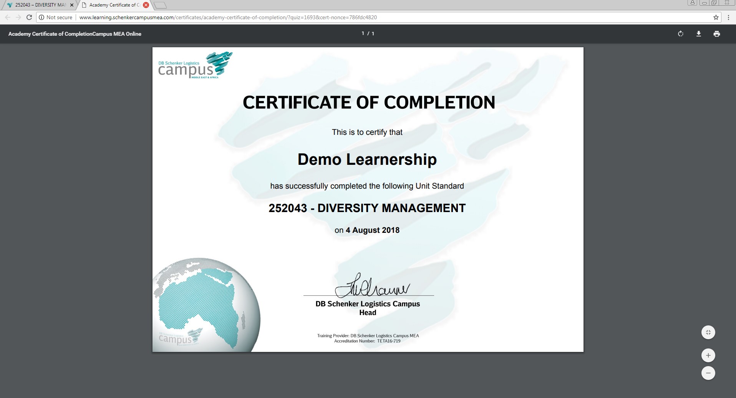The height and width of the screenshot is (398, 736).
Task: Rotate the PDF clockwise
Action: (680, 34)
